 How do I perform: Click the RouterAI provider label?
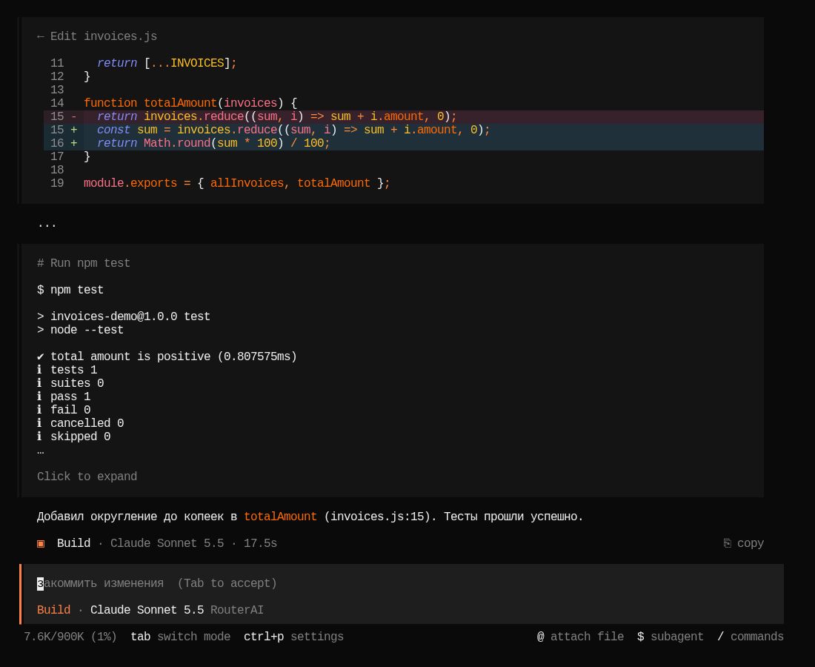tap(237, 610)
